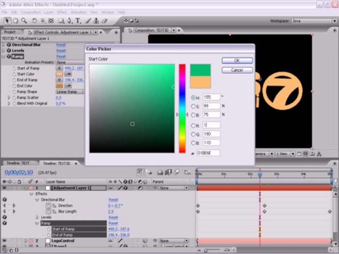Toggle the Ramp Scatter stopwatch
Screen dimensions: 339x254
click(x=14, y=98)
